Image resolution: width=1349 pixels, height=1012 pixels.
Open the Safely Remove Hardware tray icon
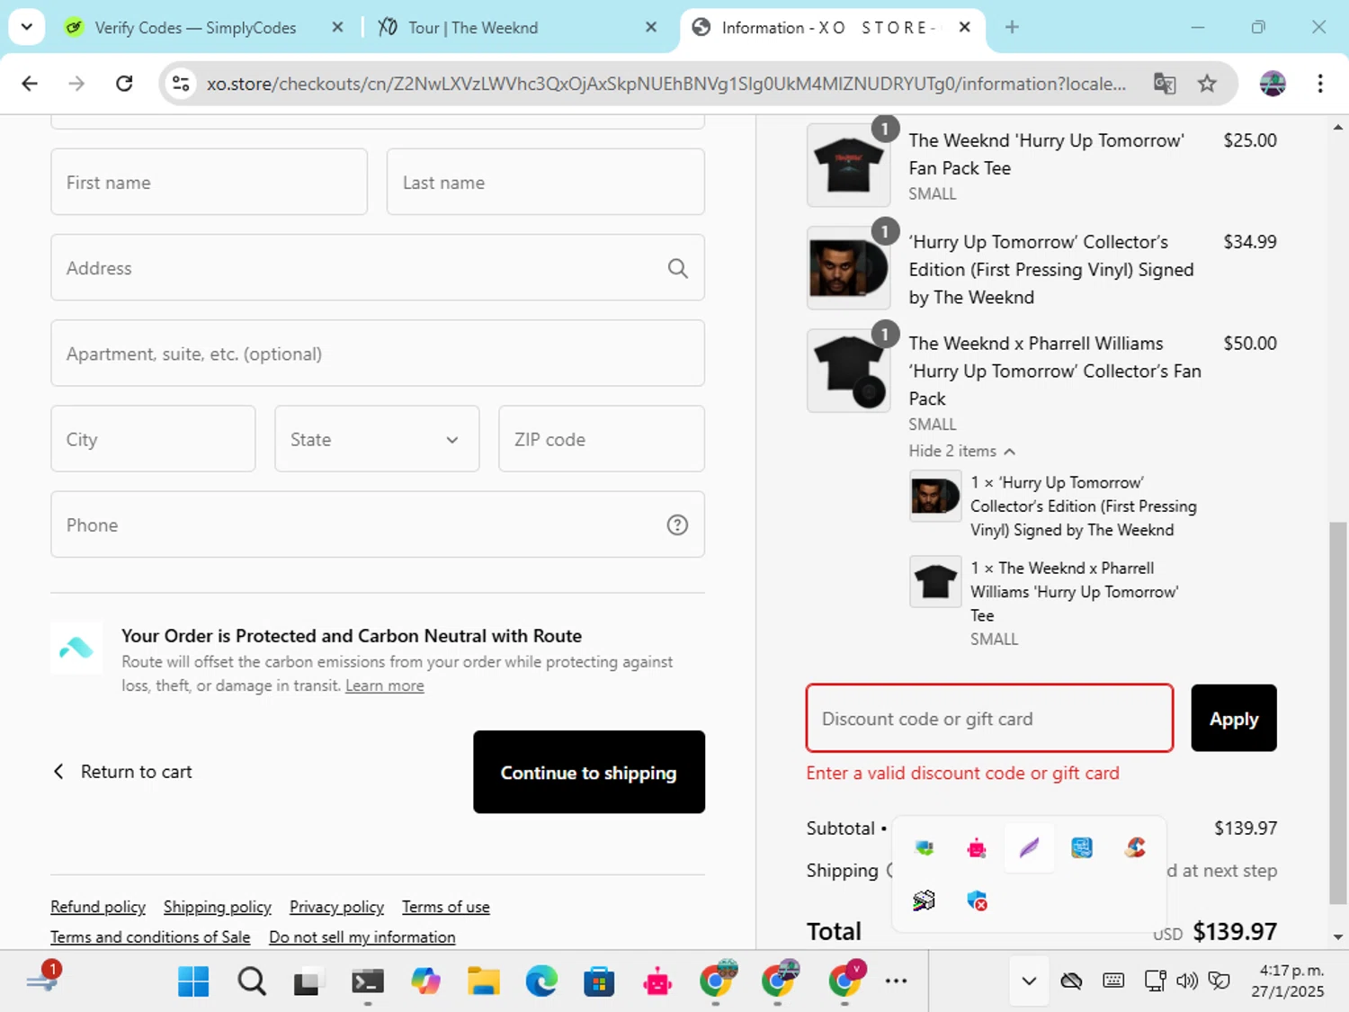pos(924,847)
